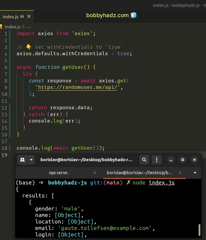The height and width of the screenshot is (240, 206).
Task: Click 'import' keyword on line 1
Action: [x=26, y=33]
